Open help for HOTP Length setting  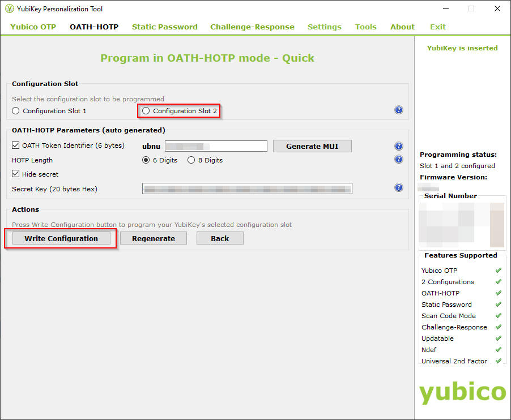399,159
